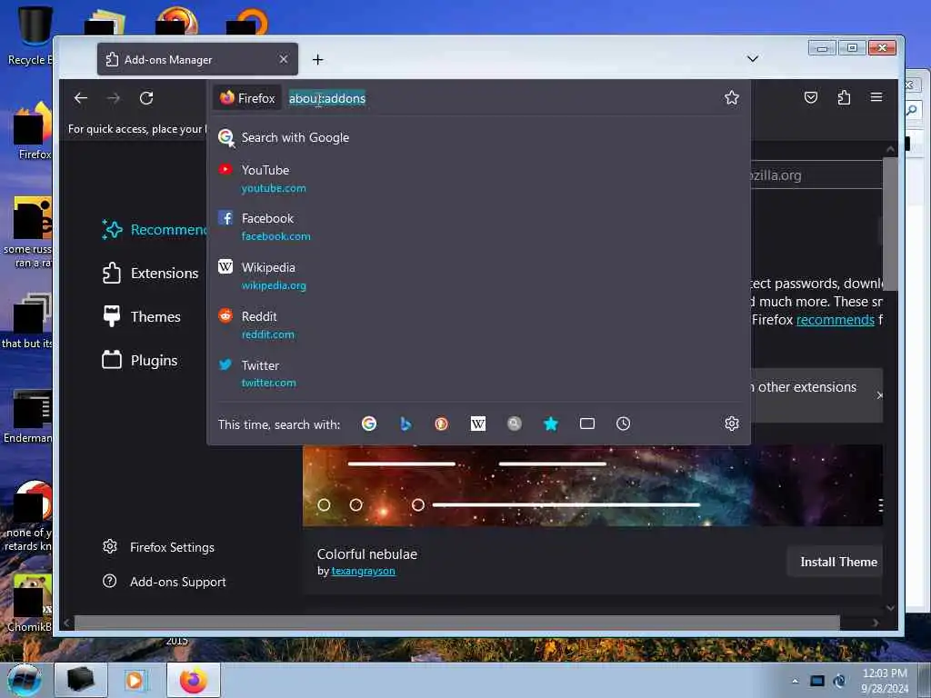Viewport: 931px width, 698px height.
Task: Open search settings gear in dropdown
Action: [x=732, y=424]
